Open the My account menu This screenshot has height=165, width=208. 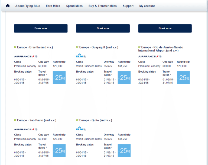(x=147, y=6)
